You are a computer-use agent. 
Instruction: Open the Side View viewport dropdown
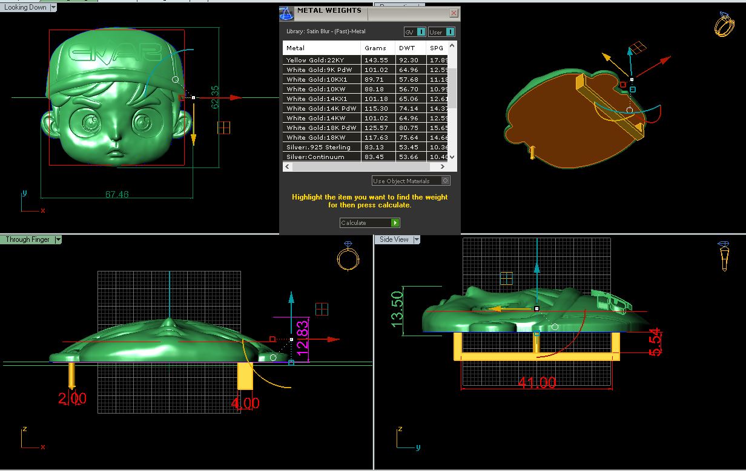click(415, 239)
